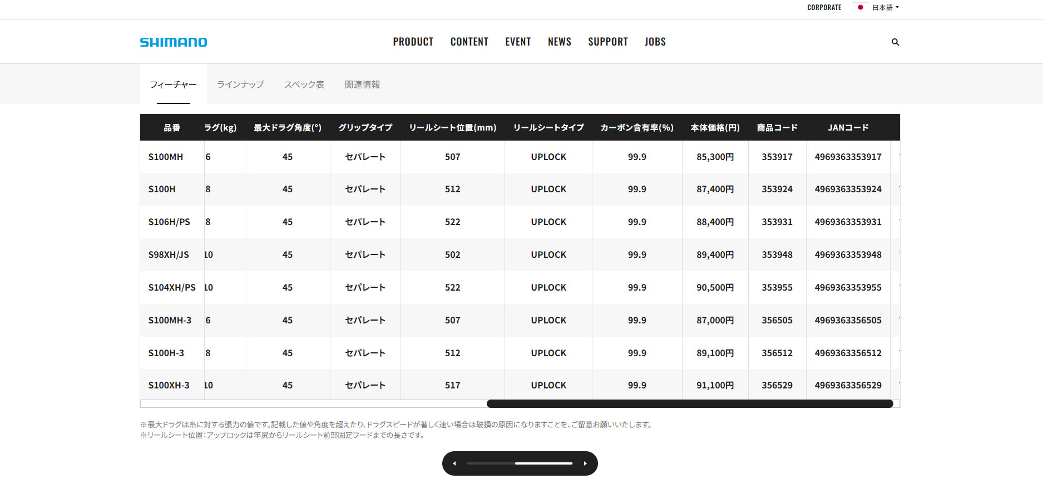
Task: Click the 本体価格(円) column header
Action: tap(715, 128)
